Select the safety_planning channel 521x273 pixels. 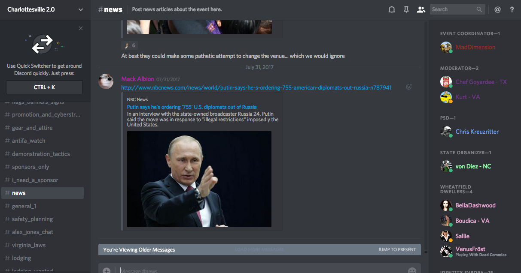32,219
